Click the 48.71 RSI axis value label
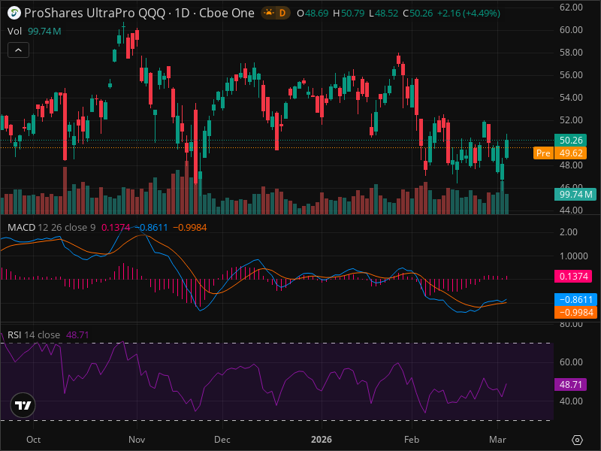 (x=570, y=384)
